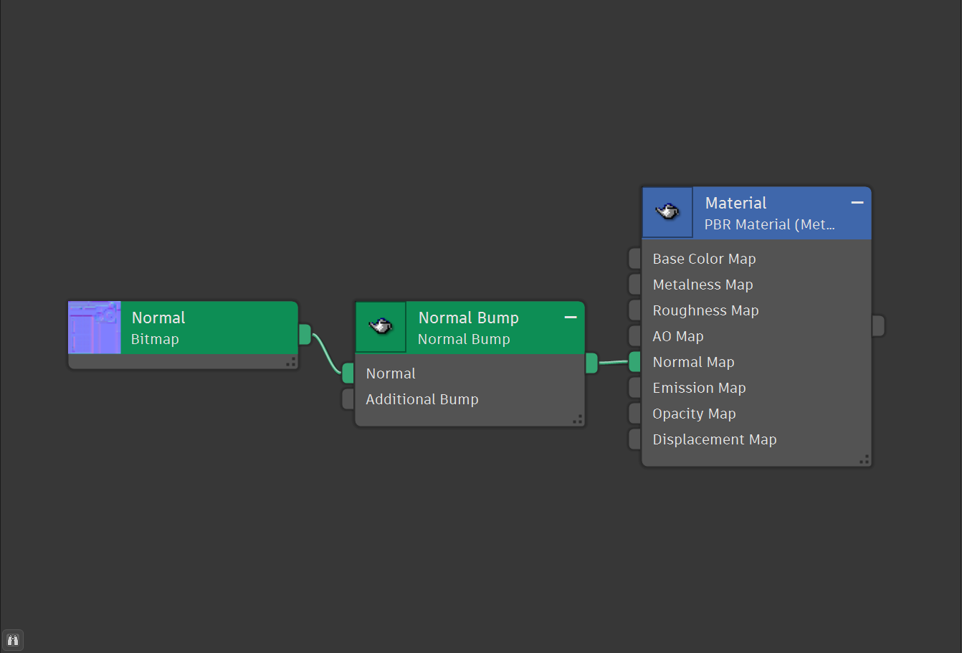Click the 'Normal' slot label in Normal Bump
This screenshot has width=962, height=653.
[x=391, y=373]
